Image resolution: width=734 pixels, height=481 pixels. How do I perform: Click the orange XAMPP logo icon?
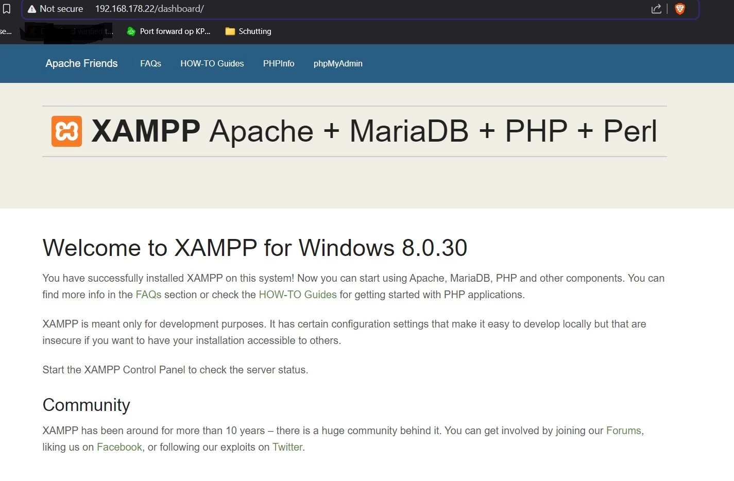[66, 131]
